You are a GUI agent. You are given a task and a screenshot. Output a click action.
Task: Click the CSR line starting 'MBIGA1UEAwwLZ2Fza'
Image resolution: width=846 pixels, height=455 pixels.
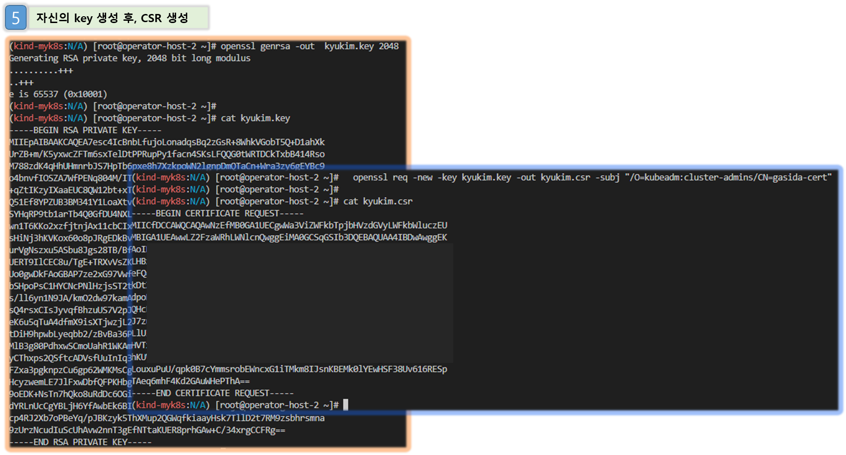click(290, 237)
